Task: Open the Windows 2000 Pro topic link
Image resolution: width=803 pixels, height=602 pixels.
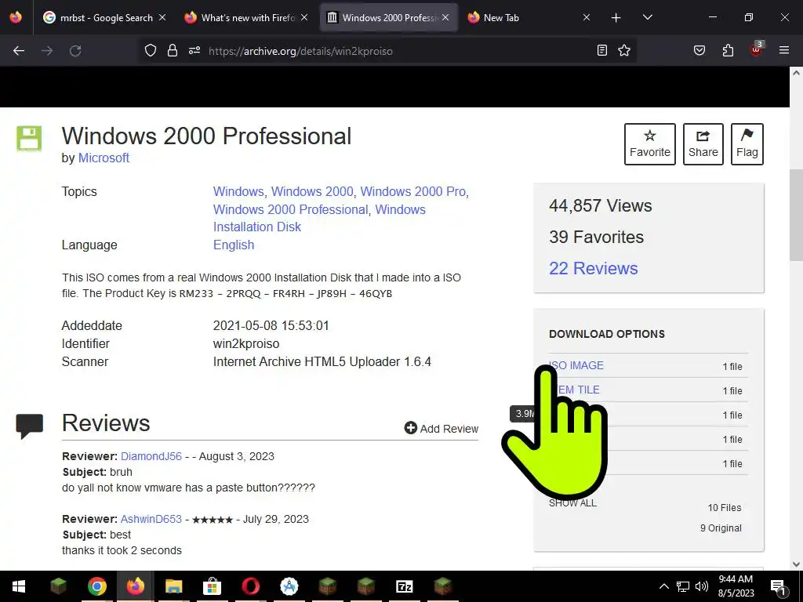Action: (x=412, y=191)
